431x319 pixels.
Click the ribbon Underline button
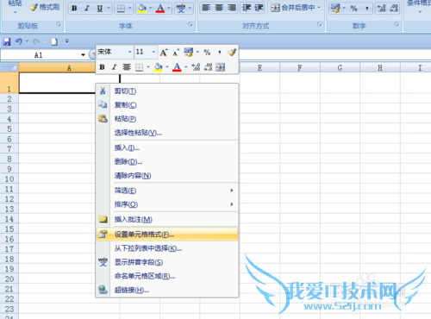[100, 9]
